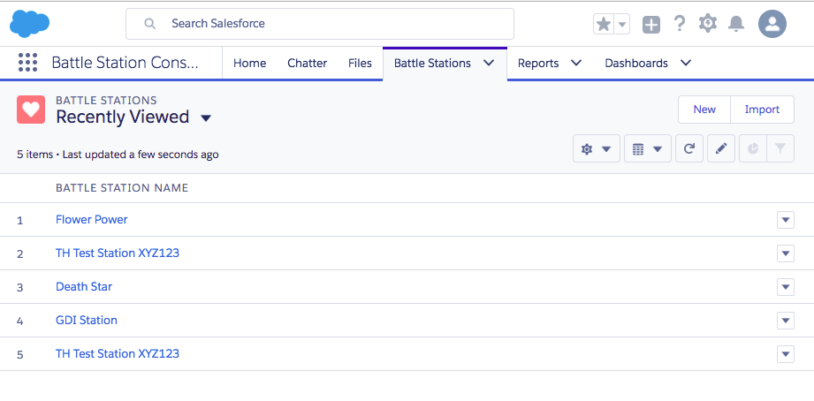
Task: Click the Battle Station Name column header
Action: (122, 188)
